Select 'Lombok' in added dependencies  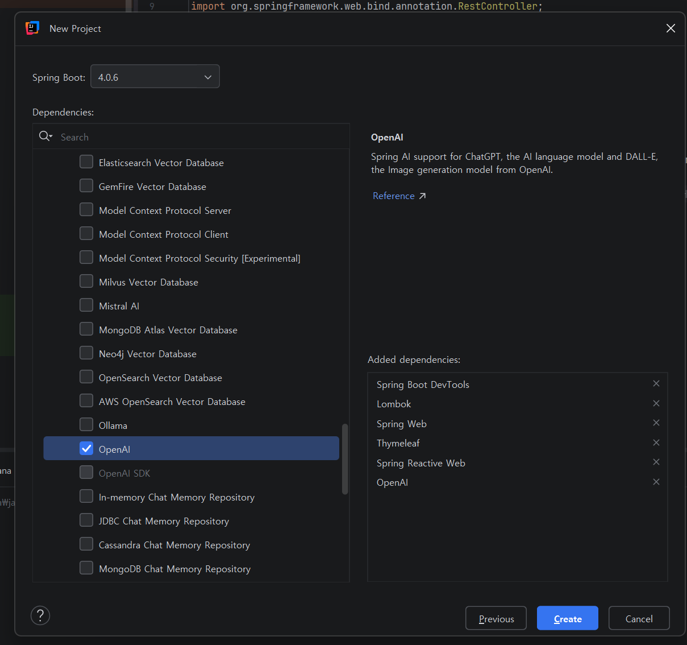[394, 404]
